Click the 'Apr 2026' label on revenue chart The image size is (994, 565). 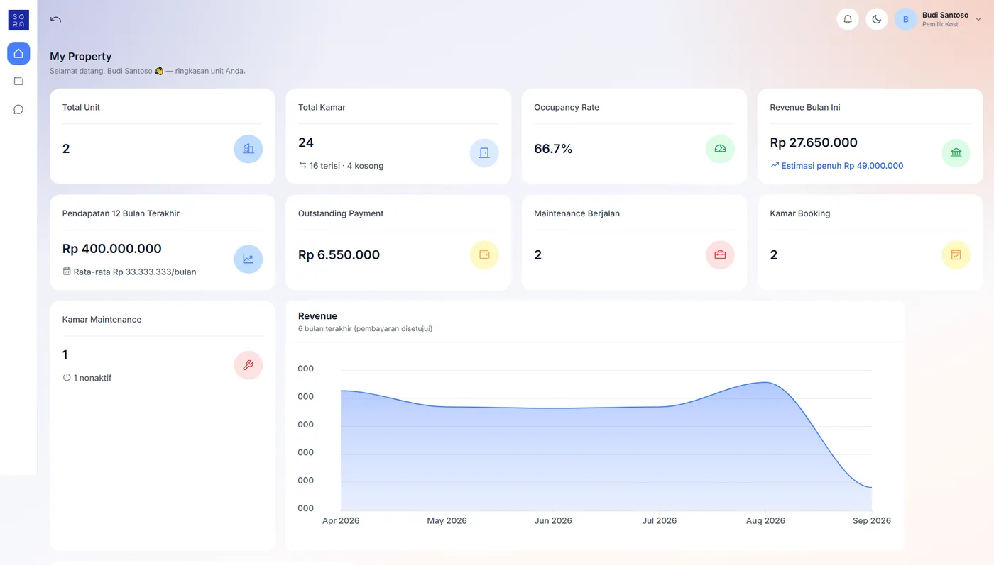click(341, 520)
